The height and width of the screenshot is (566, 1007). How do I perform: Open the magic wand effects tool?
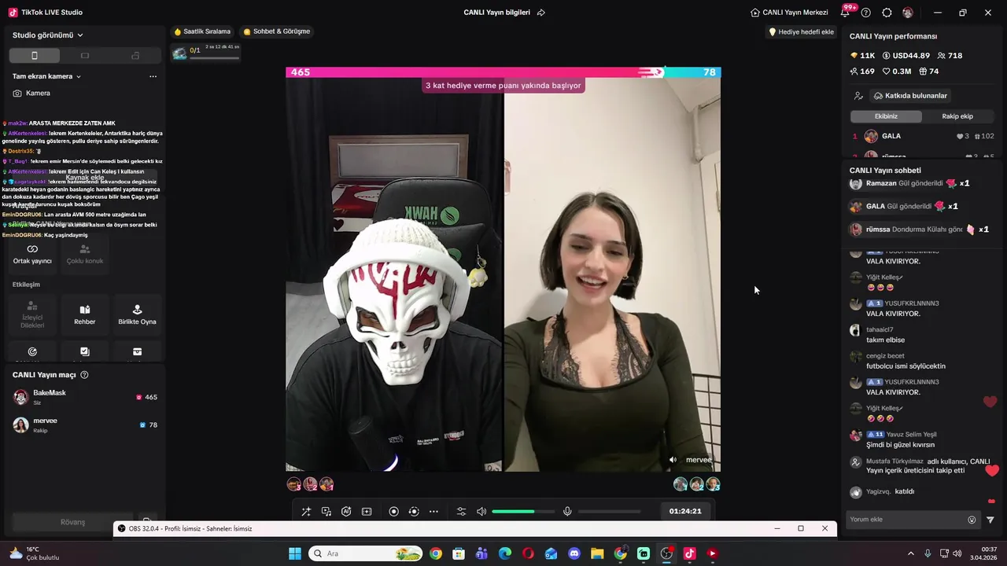pyautogui.click(x=306, y=512)
